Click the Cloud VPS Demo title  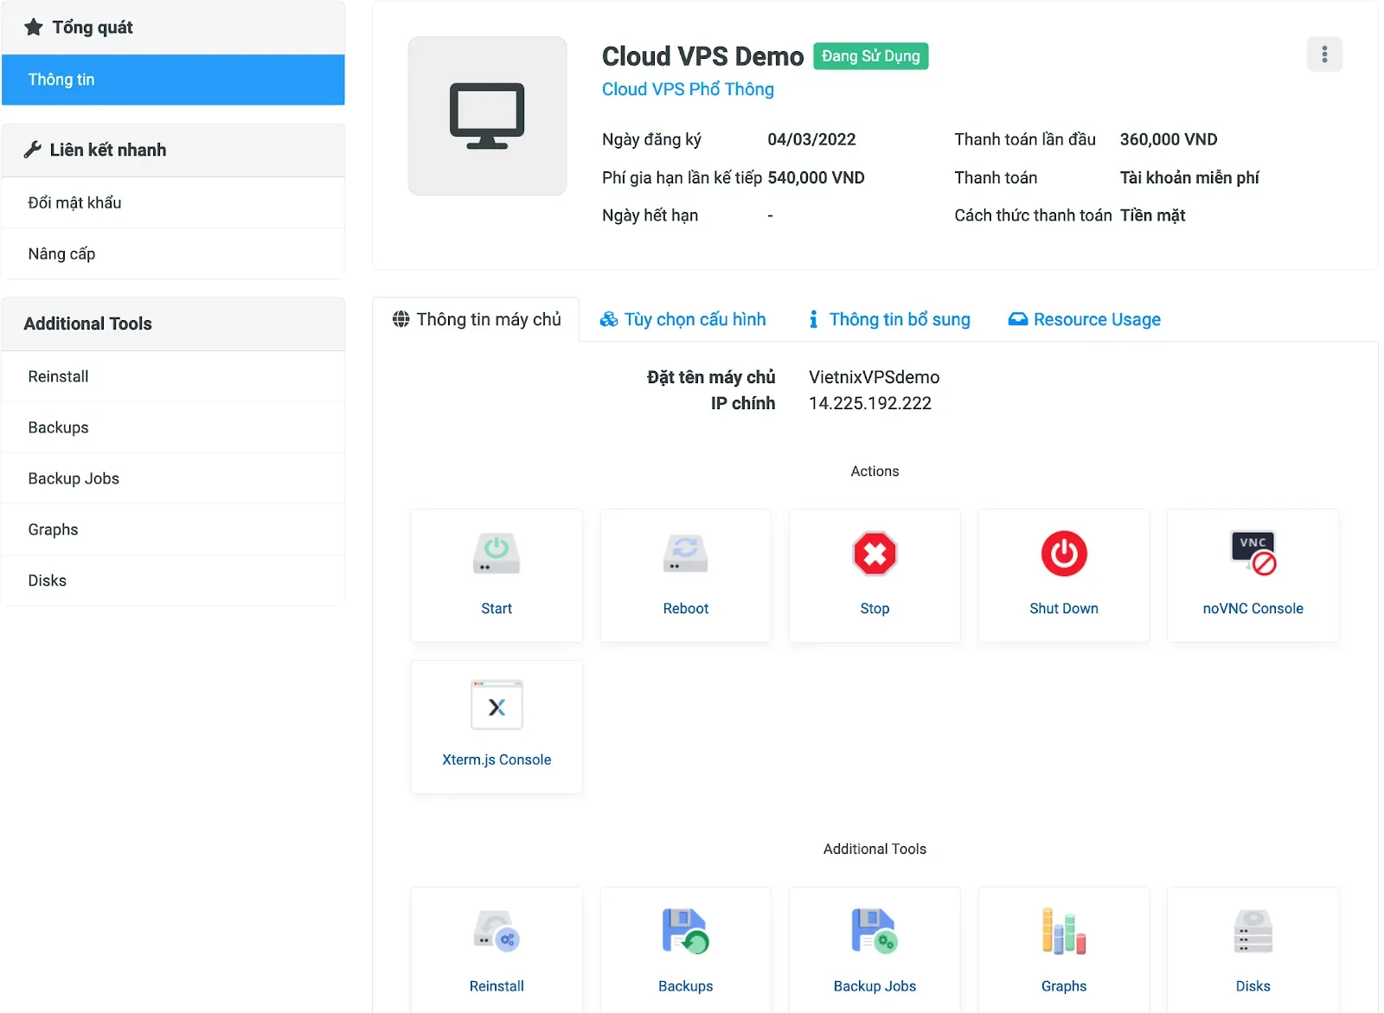[x=702, y=56]
